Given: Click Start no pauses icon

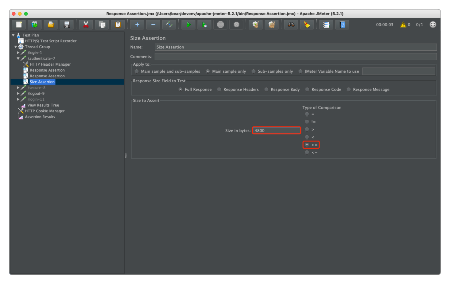Looking at the screenshot, I should pos(204,25).
